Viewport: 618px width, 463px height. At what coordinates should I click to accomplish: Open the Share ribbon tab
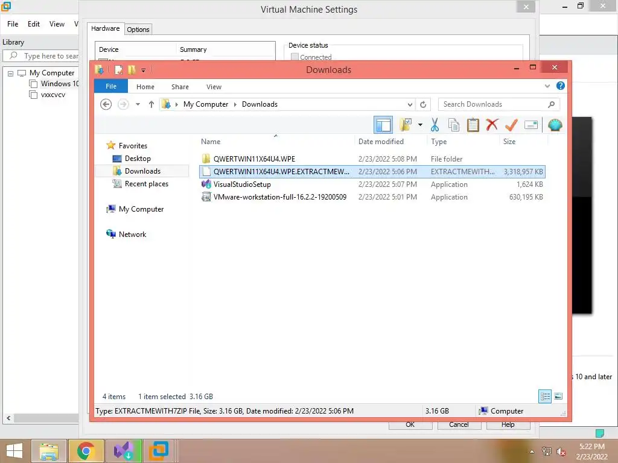[180, 87]
